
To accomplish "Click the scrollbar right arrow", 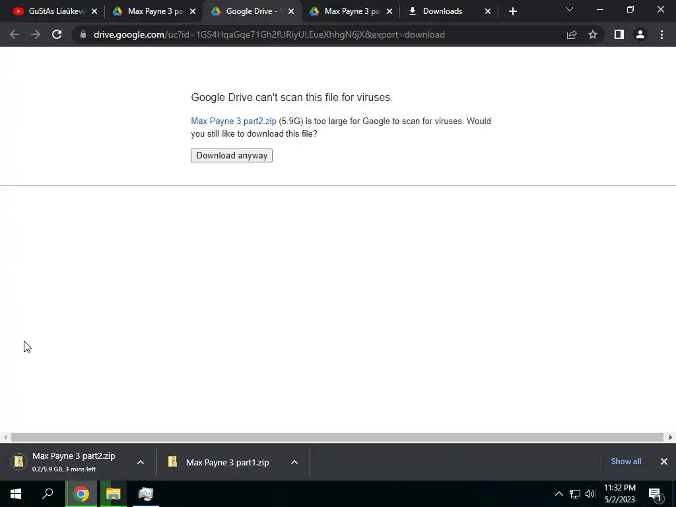I will (671, 437).
